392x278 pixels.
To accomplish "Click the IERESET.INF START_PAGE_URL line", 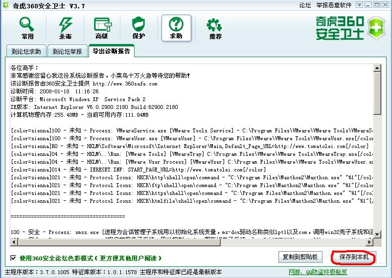I will pos(138,170).
